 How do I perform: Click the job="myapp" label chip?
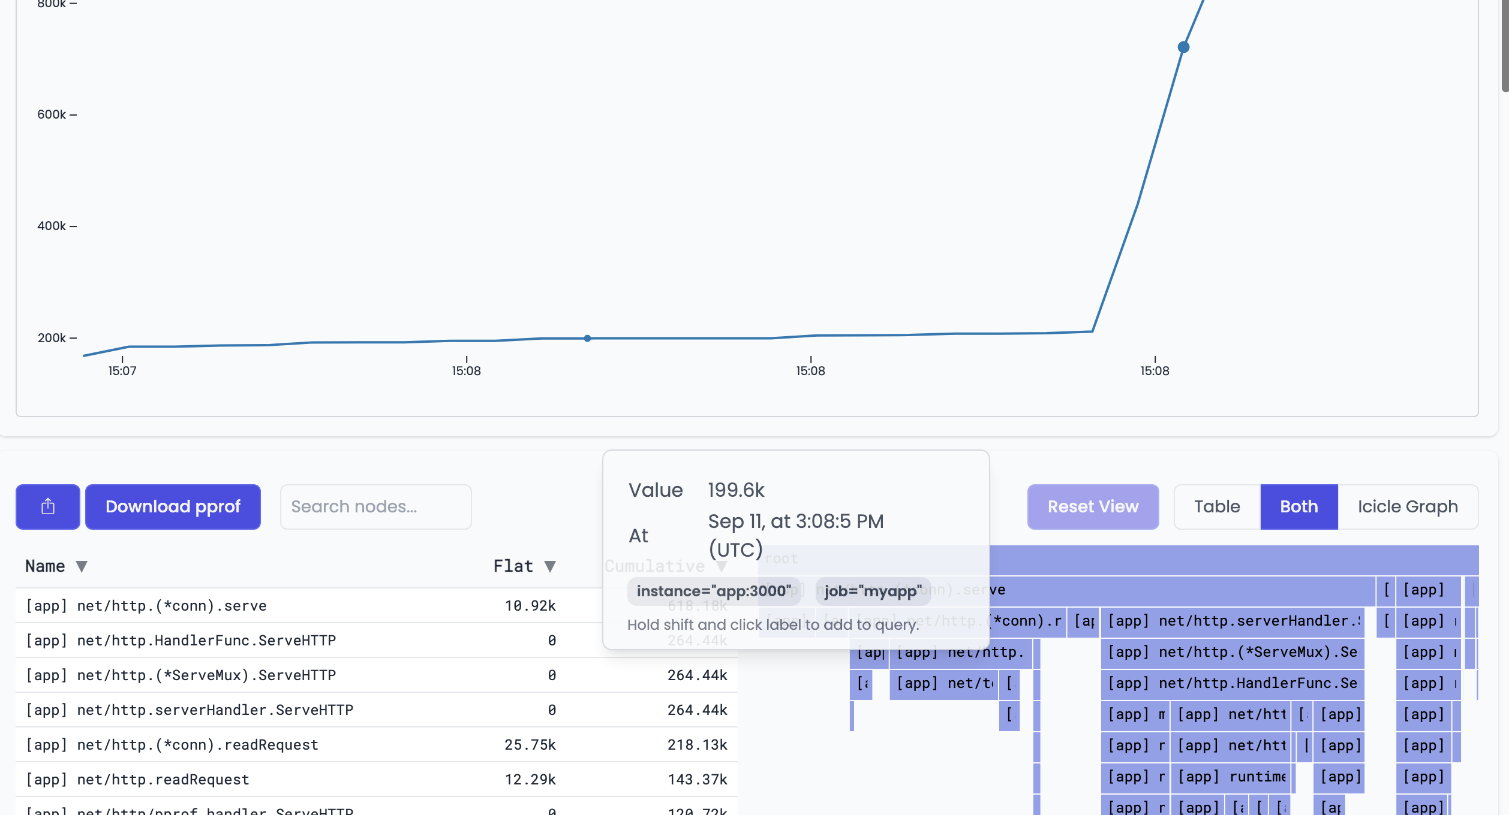tap(873, 591)
